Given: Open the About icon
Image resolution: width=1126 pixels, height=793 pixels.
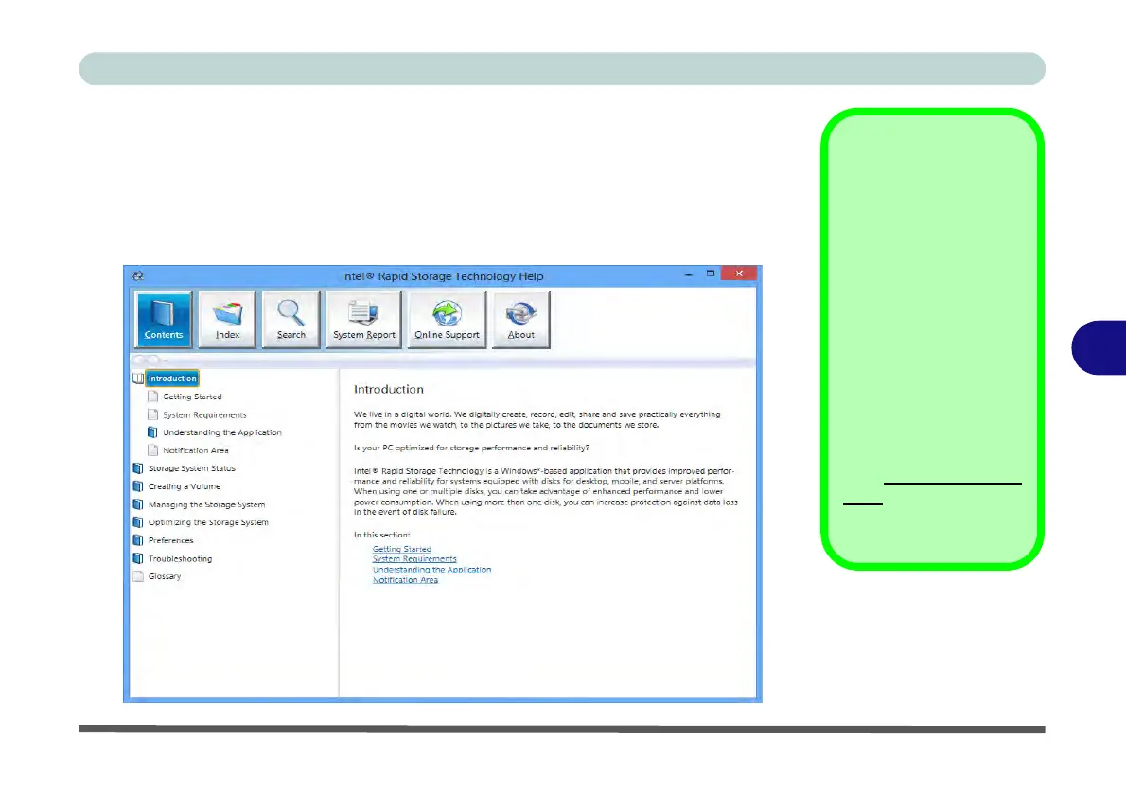Looking at the screenshot, I should (520, 313).
